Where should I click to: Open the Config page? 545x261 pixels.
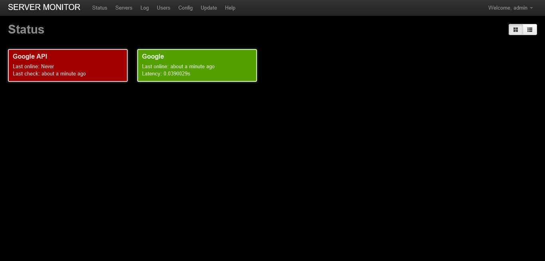(186, 8)
